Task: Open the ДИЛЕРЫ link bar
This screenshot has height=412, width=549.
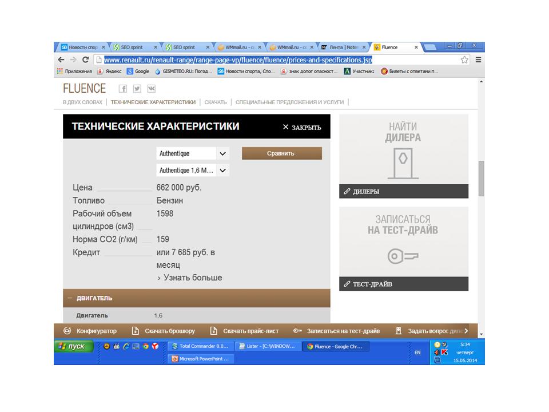Action: [404, 191]
